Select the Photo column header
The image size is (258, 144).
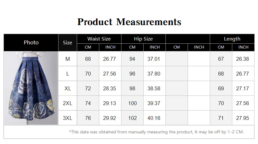pos(31,42)
